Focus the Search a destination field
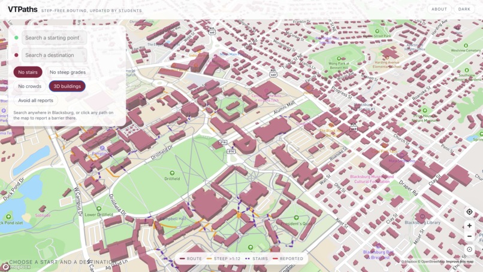Image resolution: width=483 pixels, height=272 pixels. coord(54,56)
